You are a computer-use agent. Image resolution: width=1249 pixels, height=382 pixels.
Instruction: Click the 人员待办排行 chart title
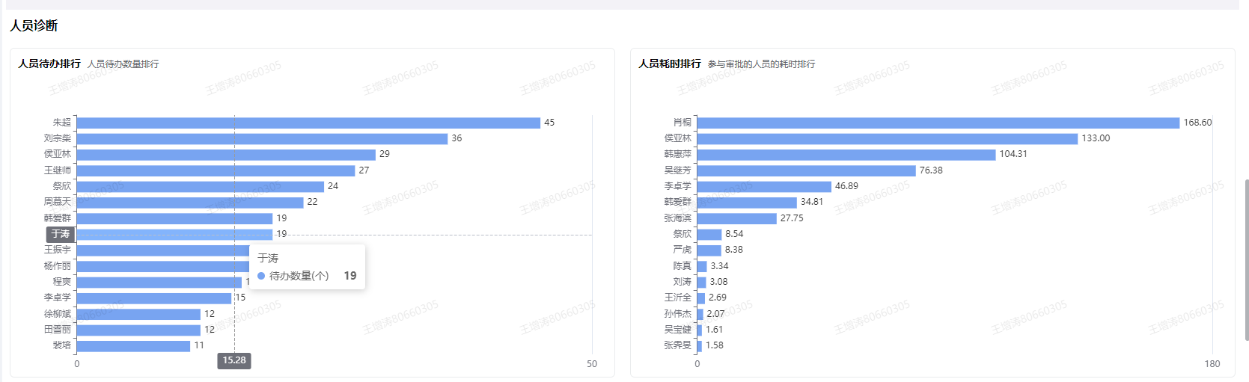(x=49, y=64)
